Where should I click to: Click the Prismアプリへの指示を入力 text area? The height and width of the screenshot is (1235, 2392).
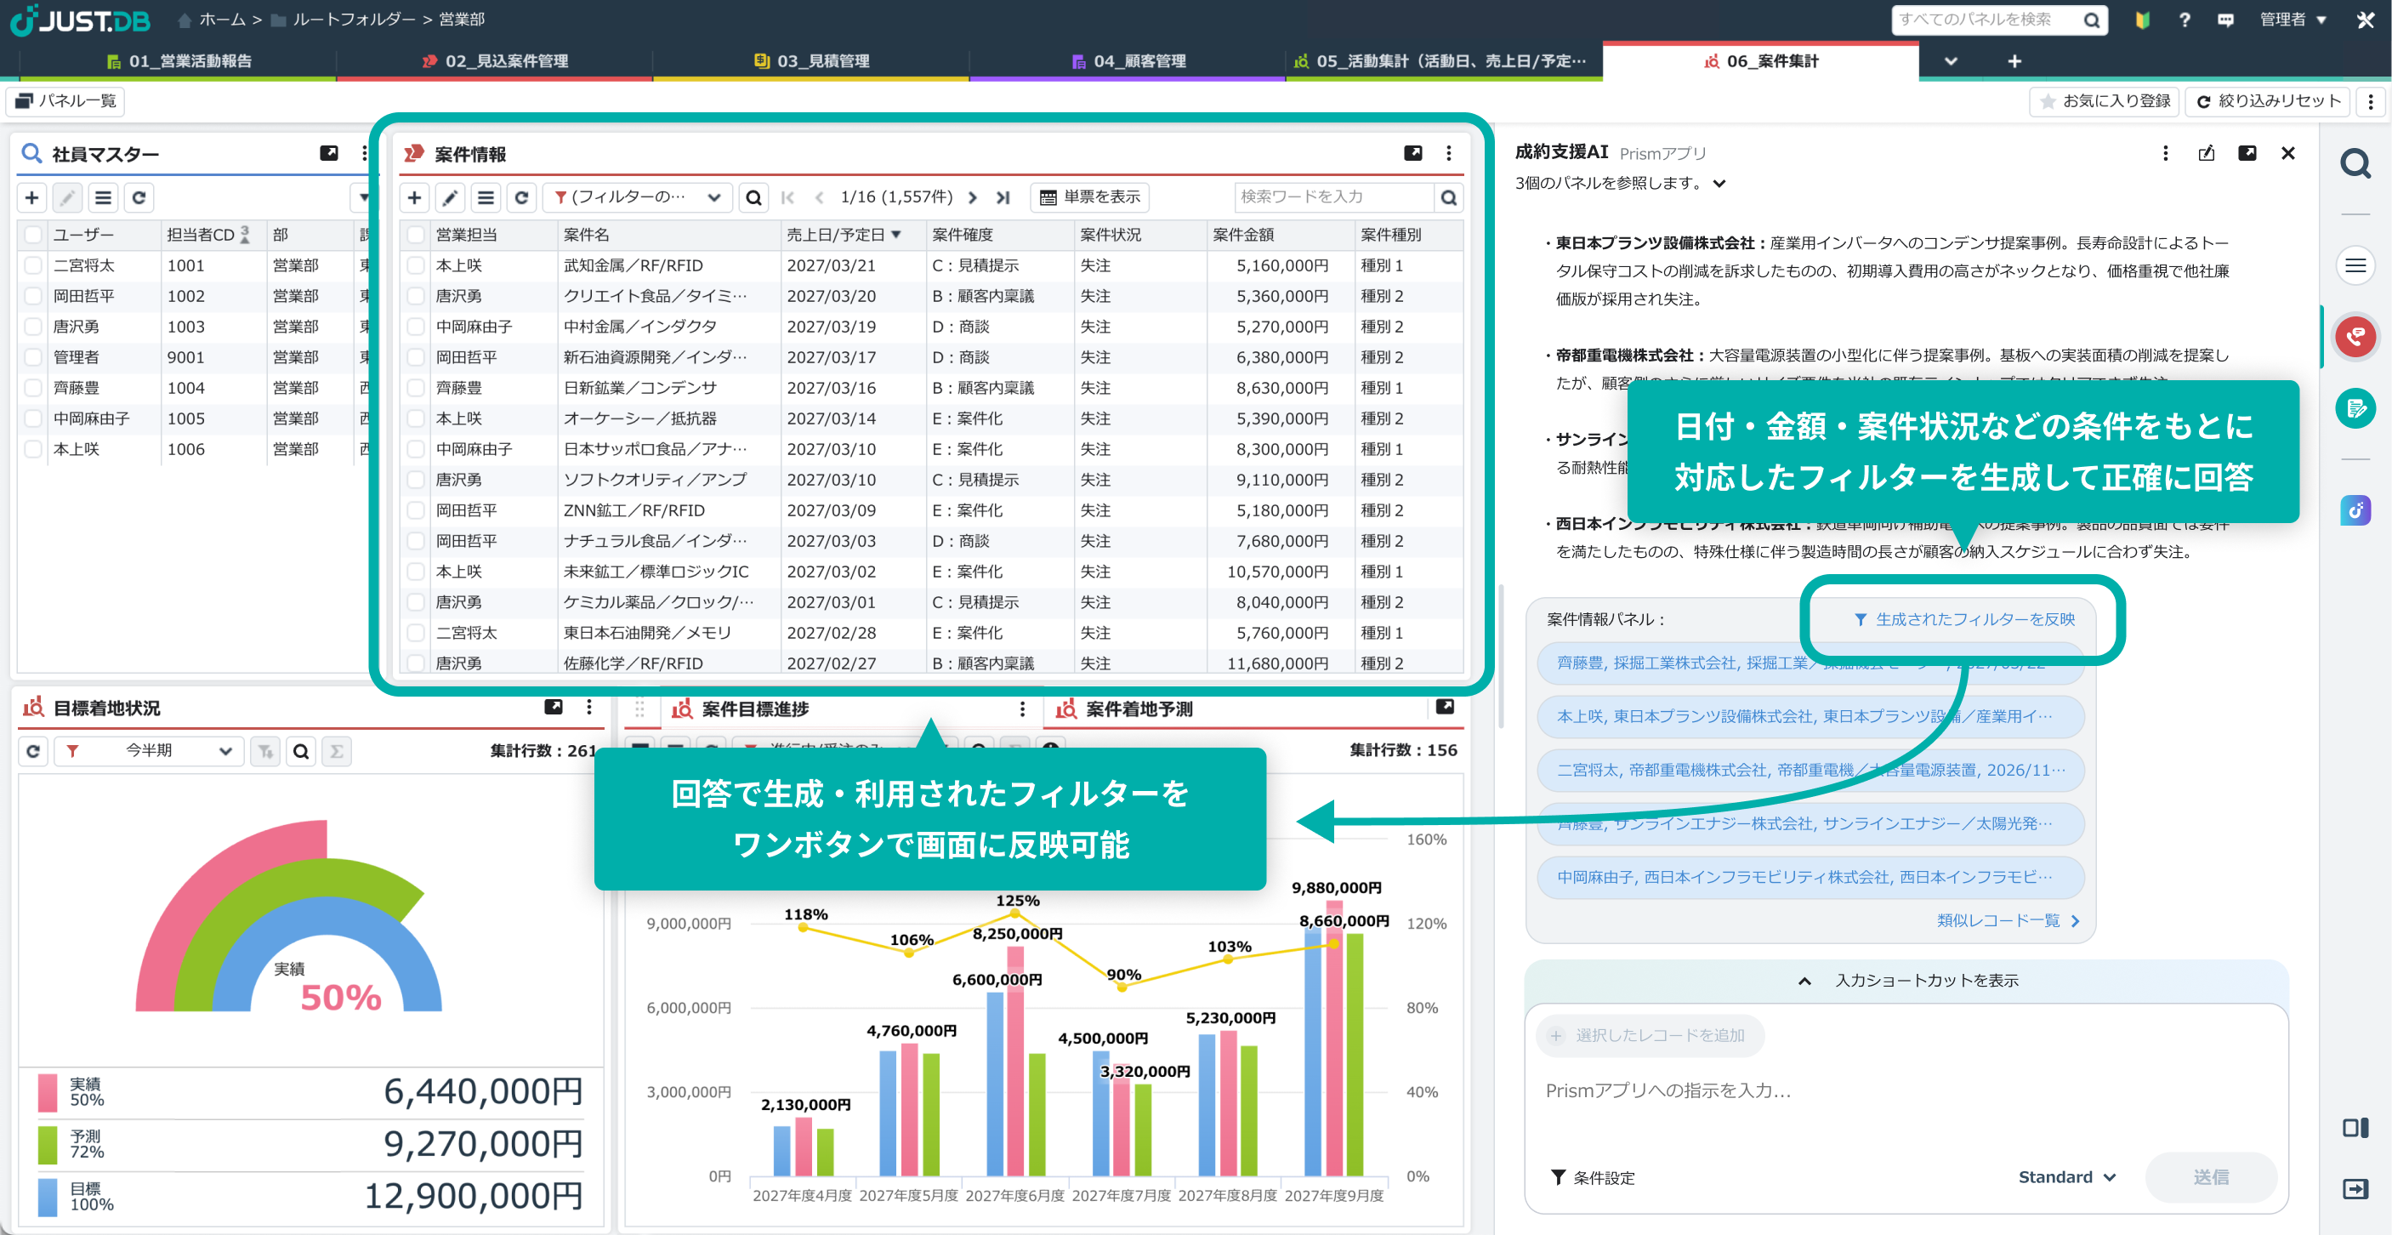tap(1905, 1091)
